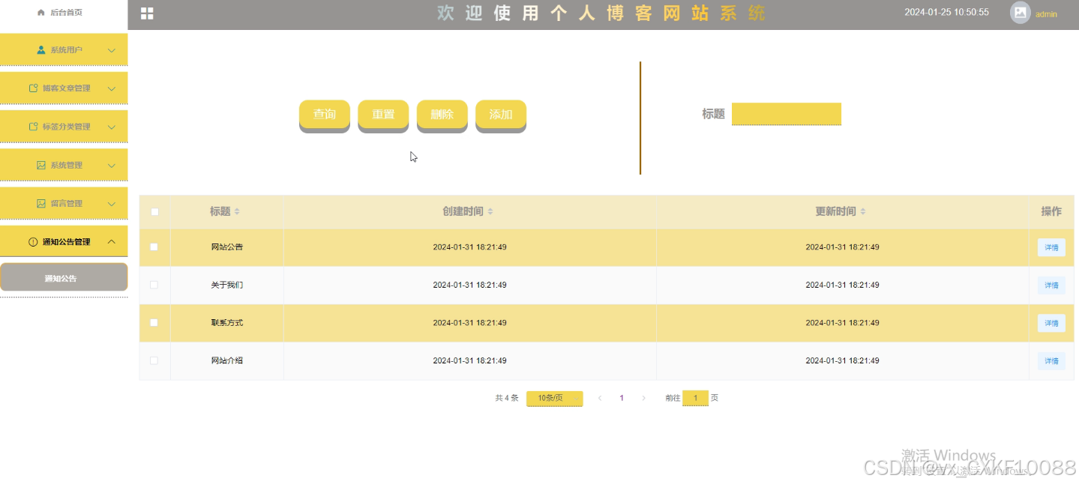1079x487 pixels.
Task: Open the 博客文章管理 sidebar menu label
Action: click(66, 88)
